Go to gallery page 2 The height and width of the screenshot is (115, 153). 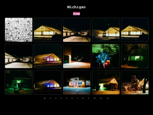pos(50,98)
